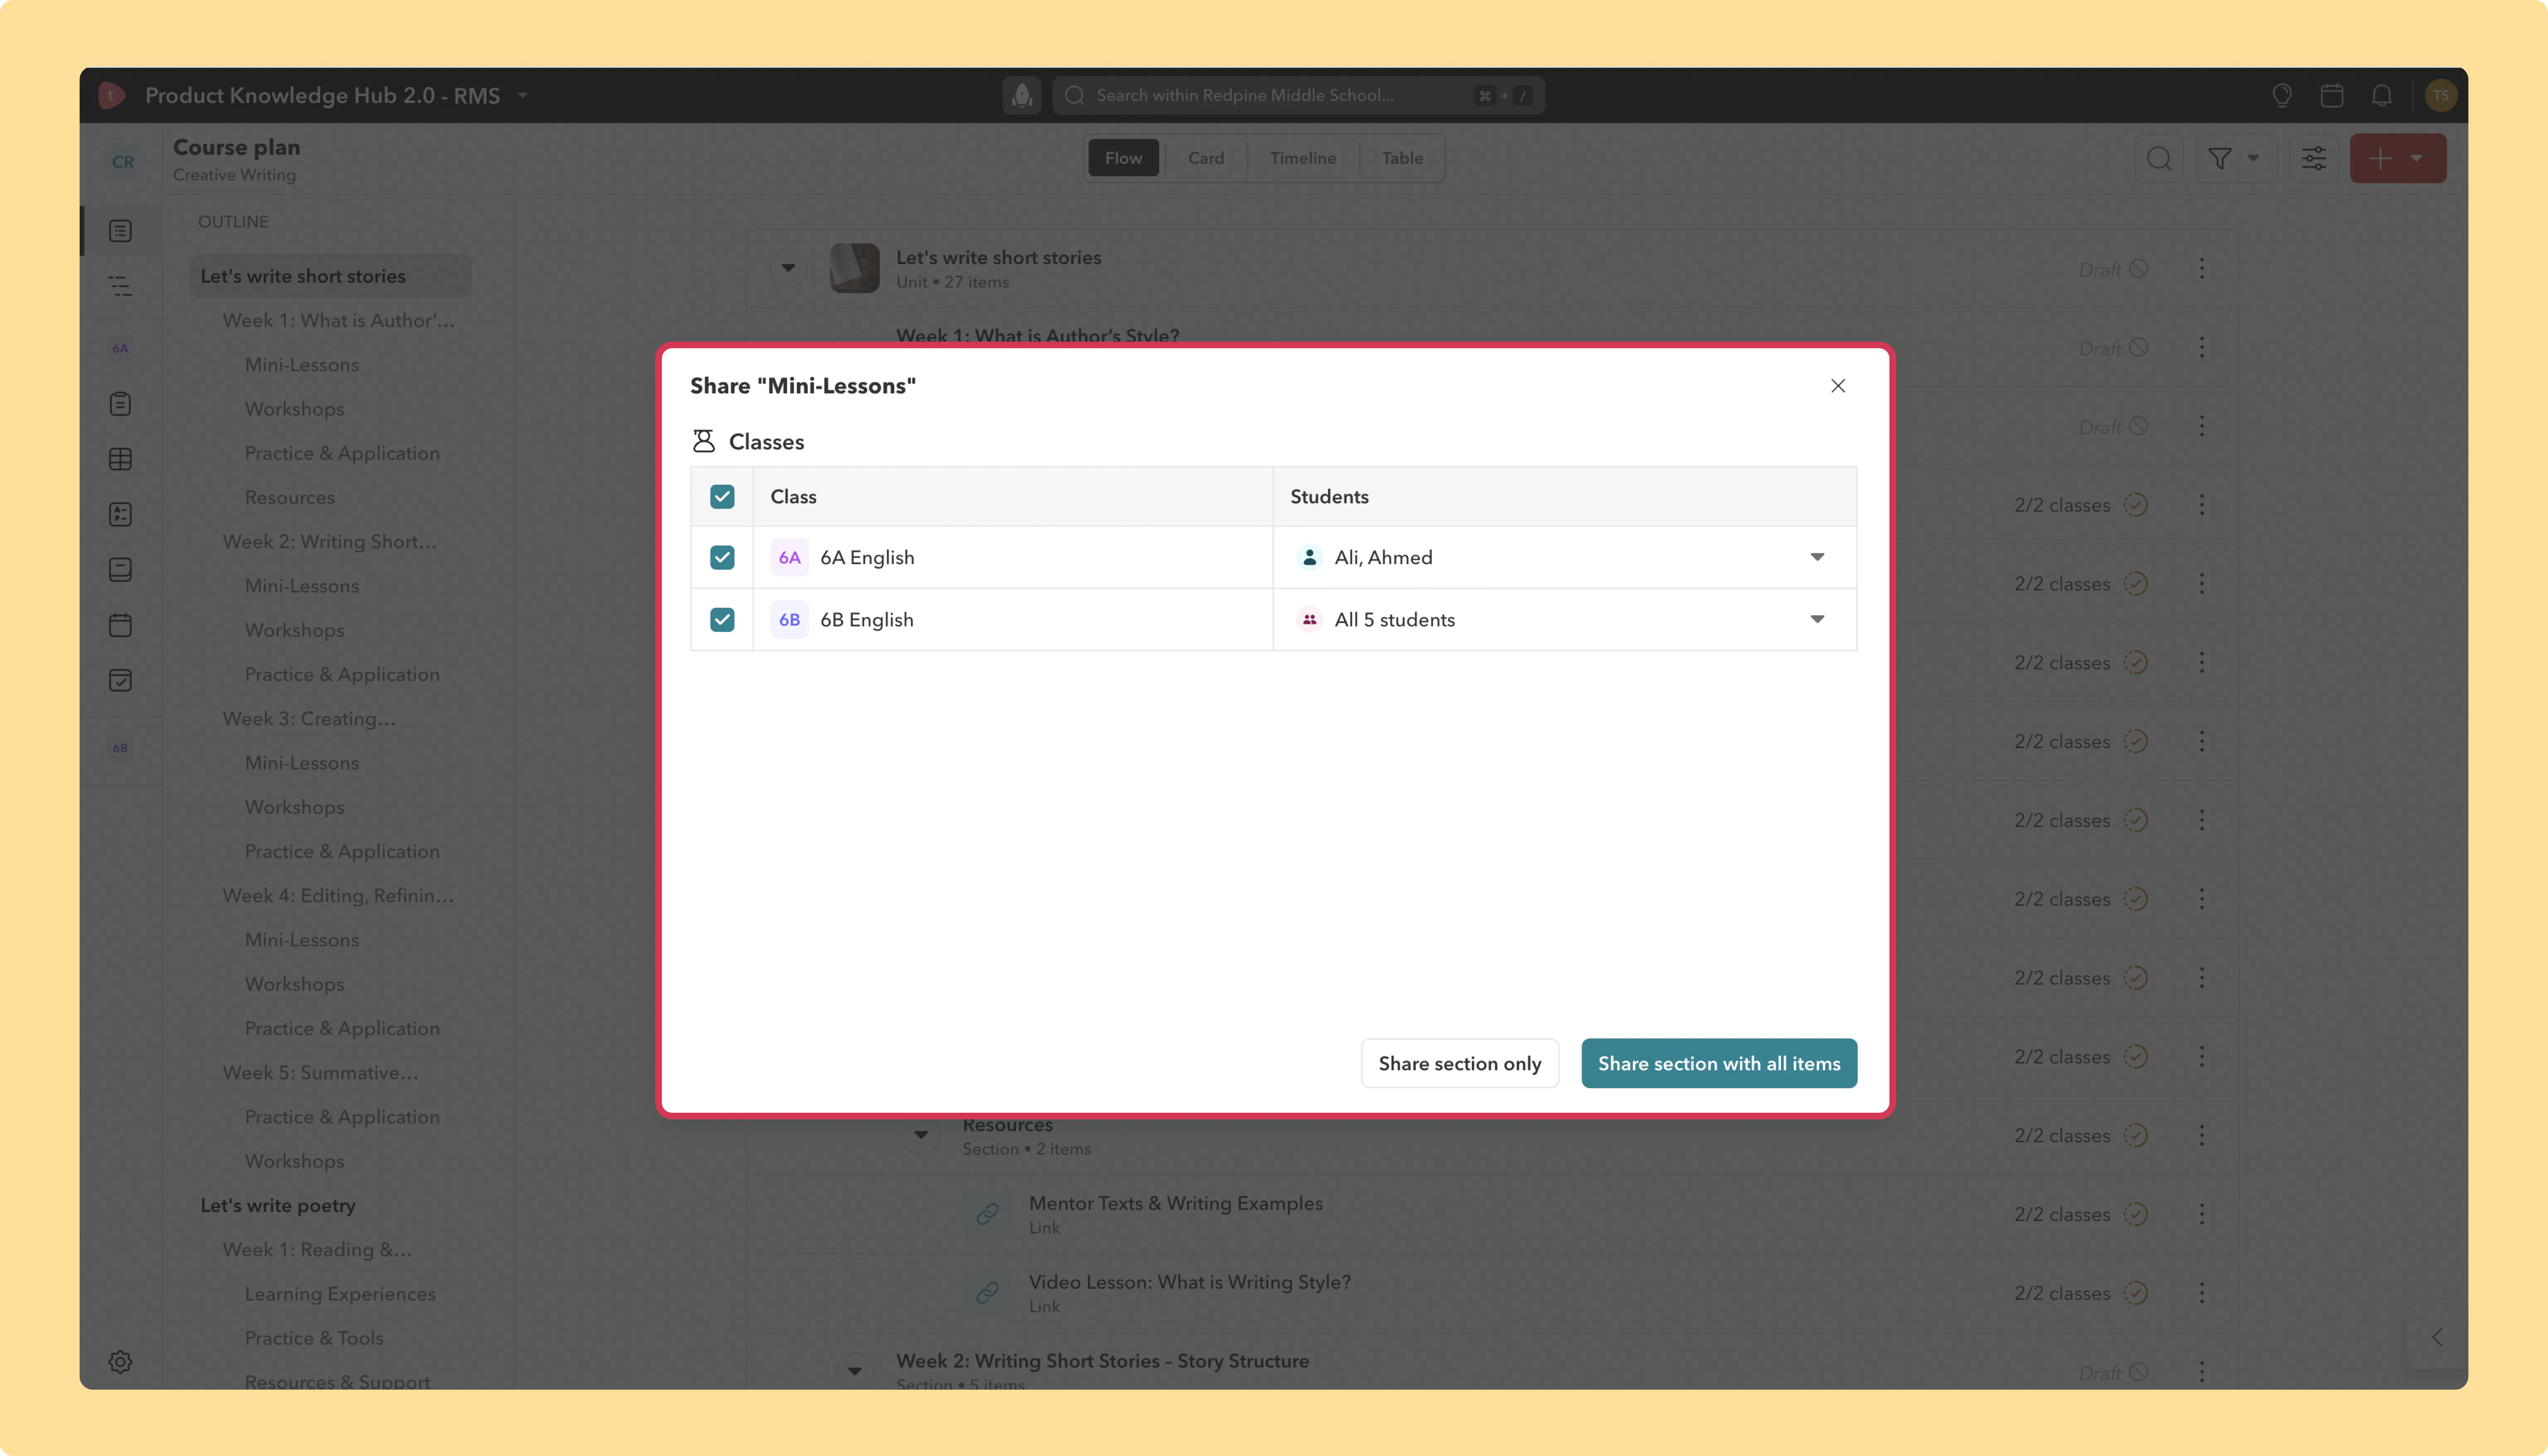2548x1456 pixels.
Task: Close the Share Mini-Lessons dialog
Action: click(x=1837, y=386)
